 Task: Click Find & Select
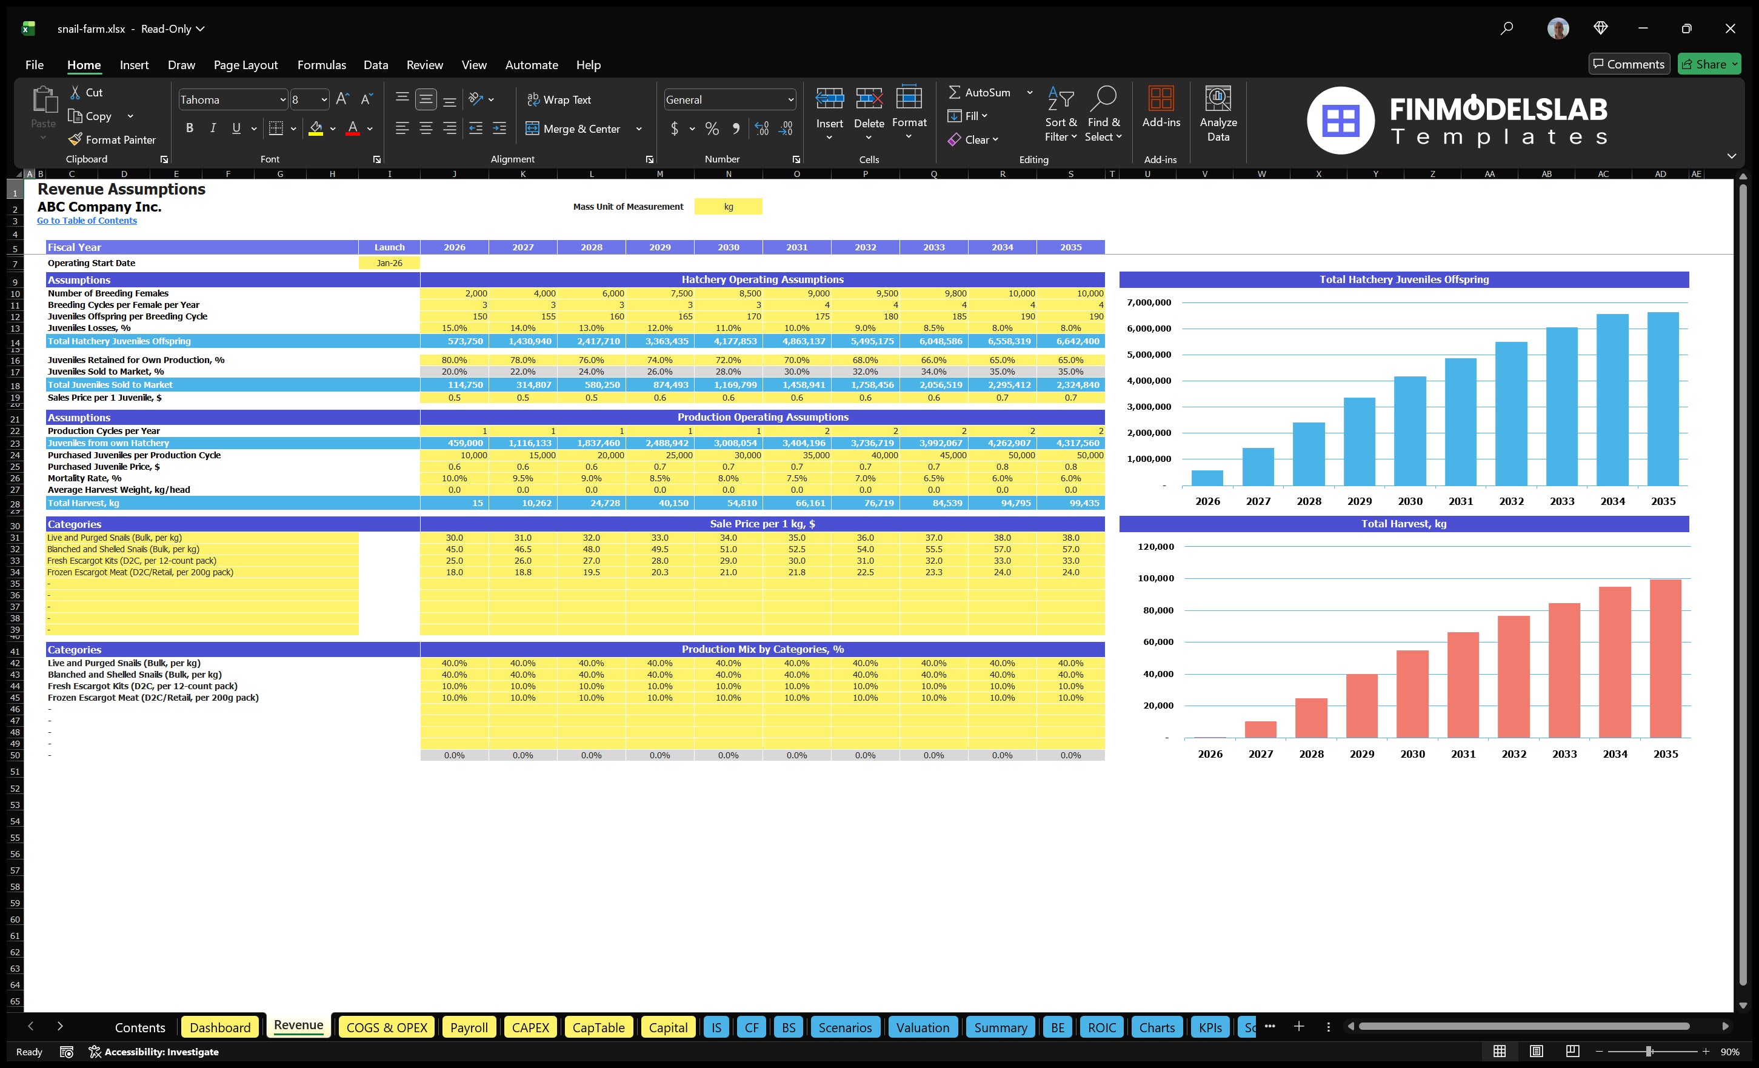tap(1104, 113)
